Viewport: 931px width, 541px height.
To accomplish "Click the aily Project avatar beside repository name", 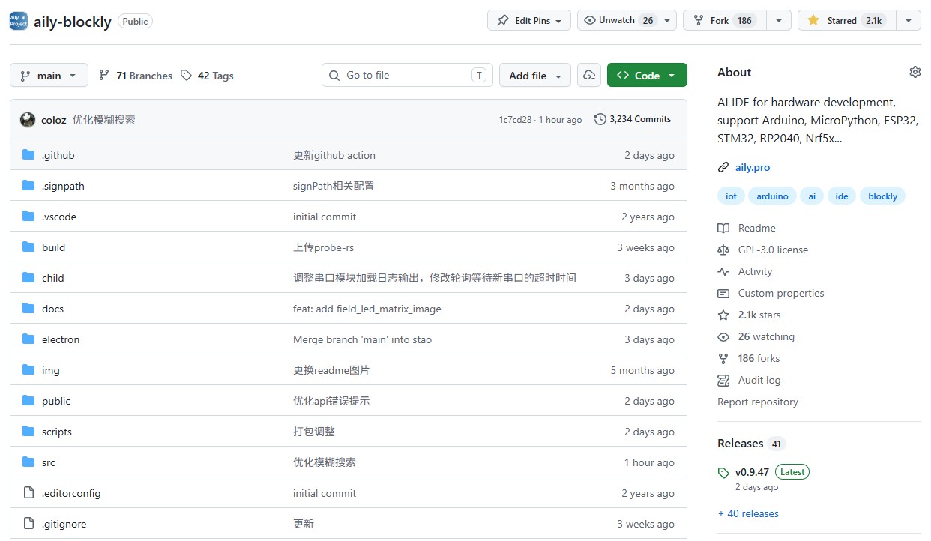I will (18, 21).
